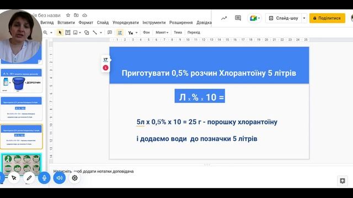Viewport: 353px width, 198px height.
Task: Select the shape tool
Action: click(x=87, y=32)
